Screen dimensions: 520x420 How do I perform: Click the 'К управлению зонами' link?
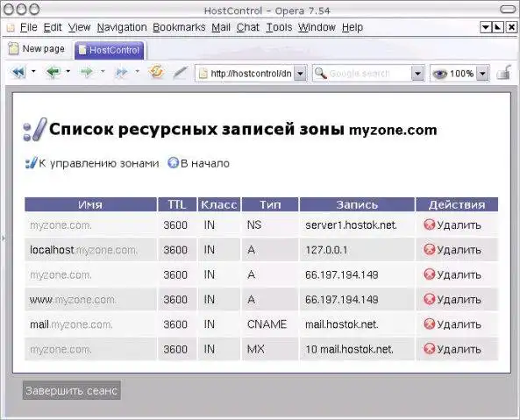tap(99, 163)
